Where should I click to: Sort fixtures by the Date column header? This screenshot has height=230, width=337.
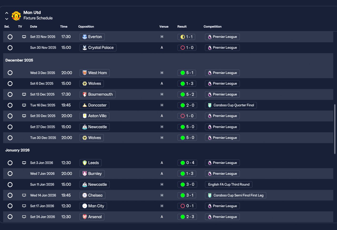(x=33, y=27)
